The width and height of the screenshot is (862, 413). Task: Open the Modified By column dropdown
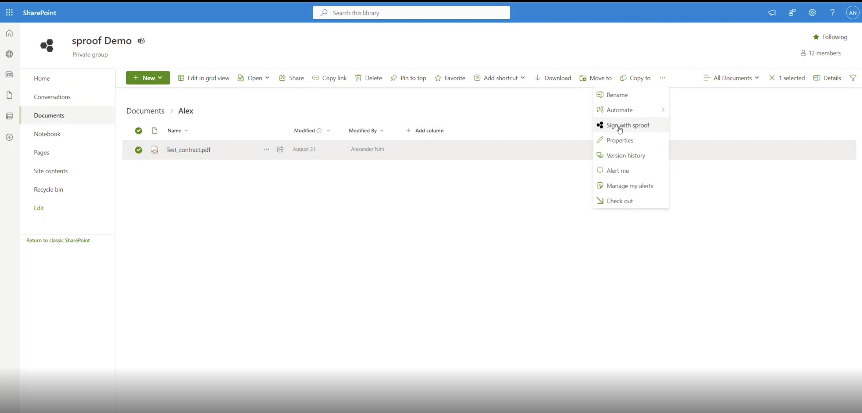pos(382,131)
